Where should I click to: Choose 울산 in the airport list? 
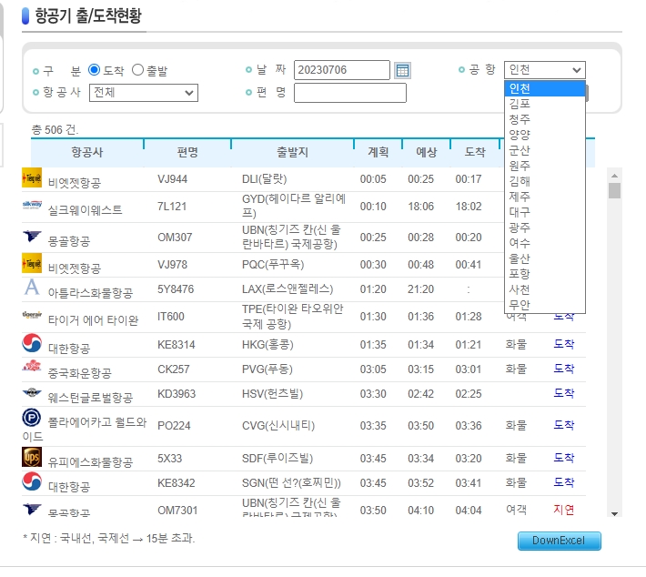pyautogui.click(x=545, y=258)
